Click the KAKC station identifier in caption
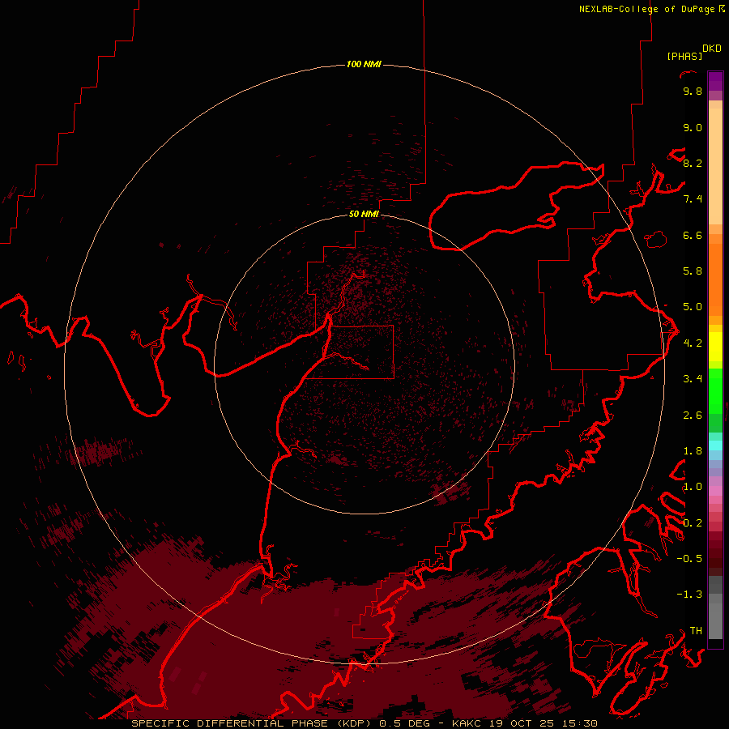The width and height of the screenshot is (729, 729). point(467,723)
